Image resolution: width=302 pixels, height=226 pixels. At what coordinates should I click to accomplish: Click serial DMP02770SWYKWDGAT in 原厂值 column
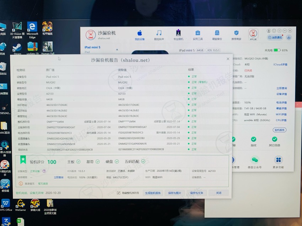[61, 127]
